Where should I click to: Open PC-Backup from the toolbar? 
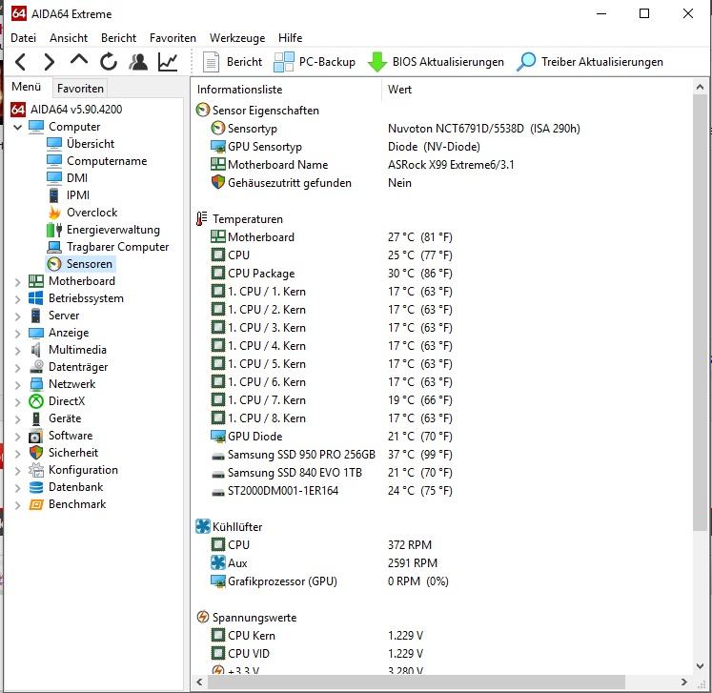coord(315,62)
